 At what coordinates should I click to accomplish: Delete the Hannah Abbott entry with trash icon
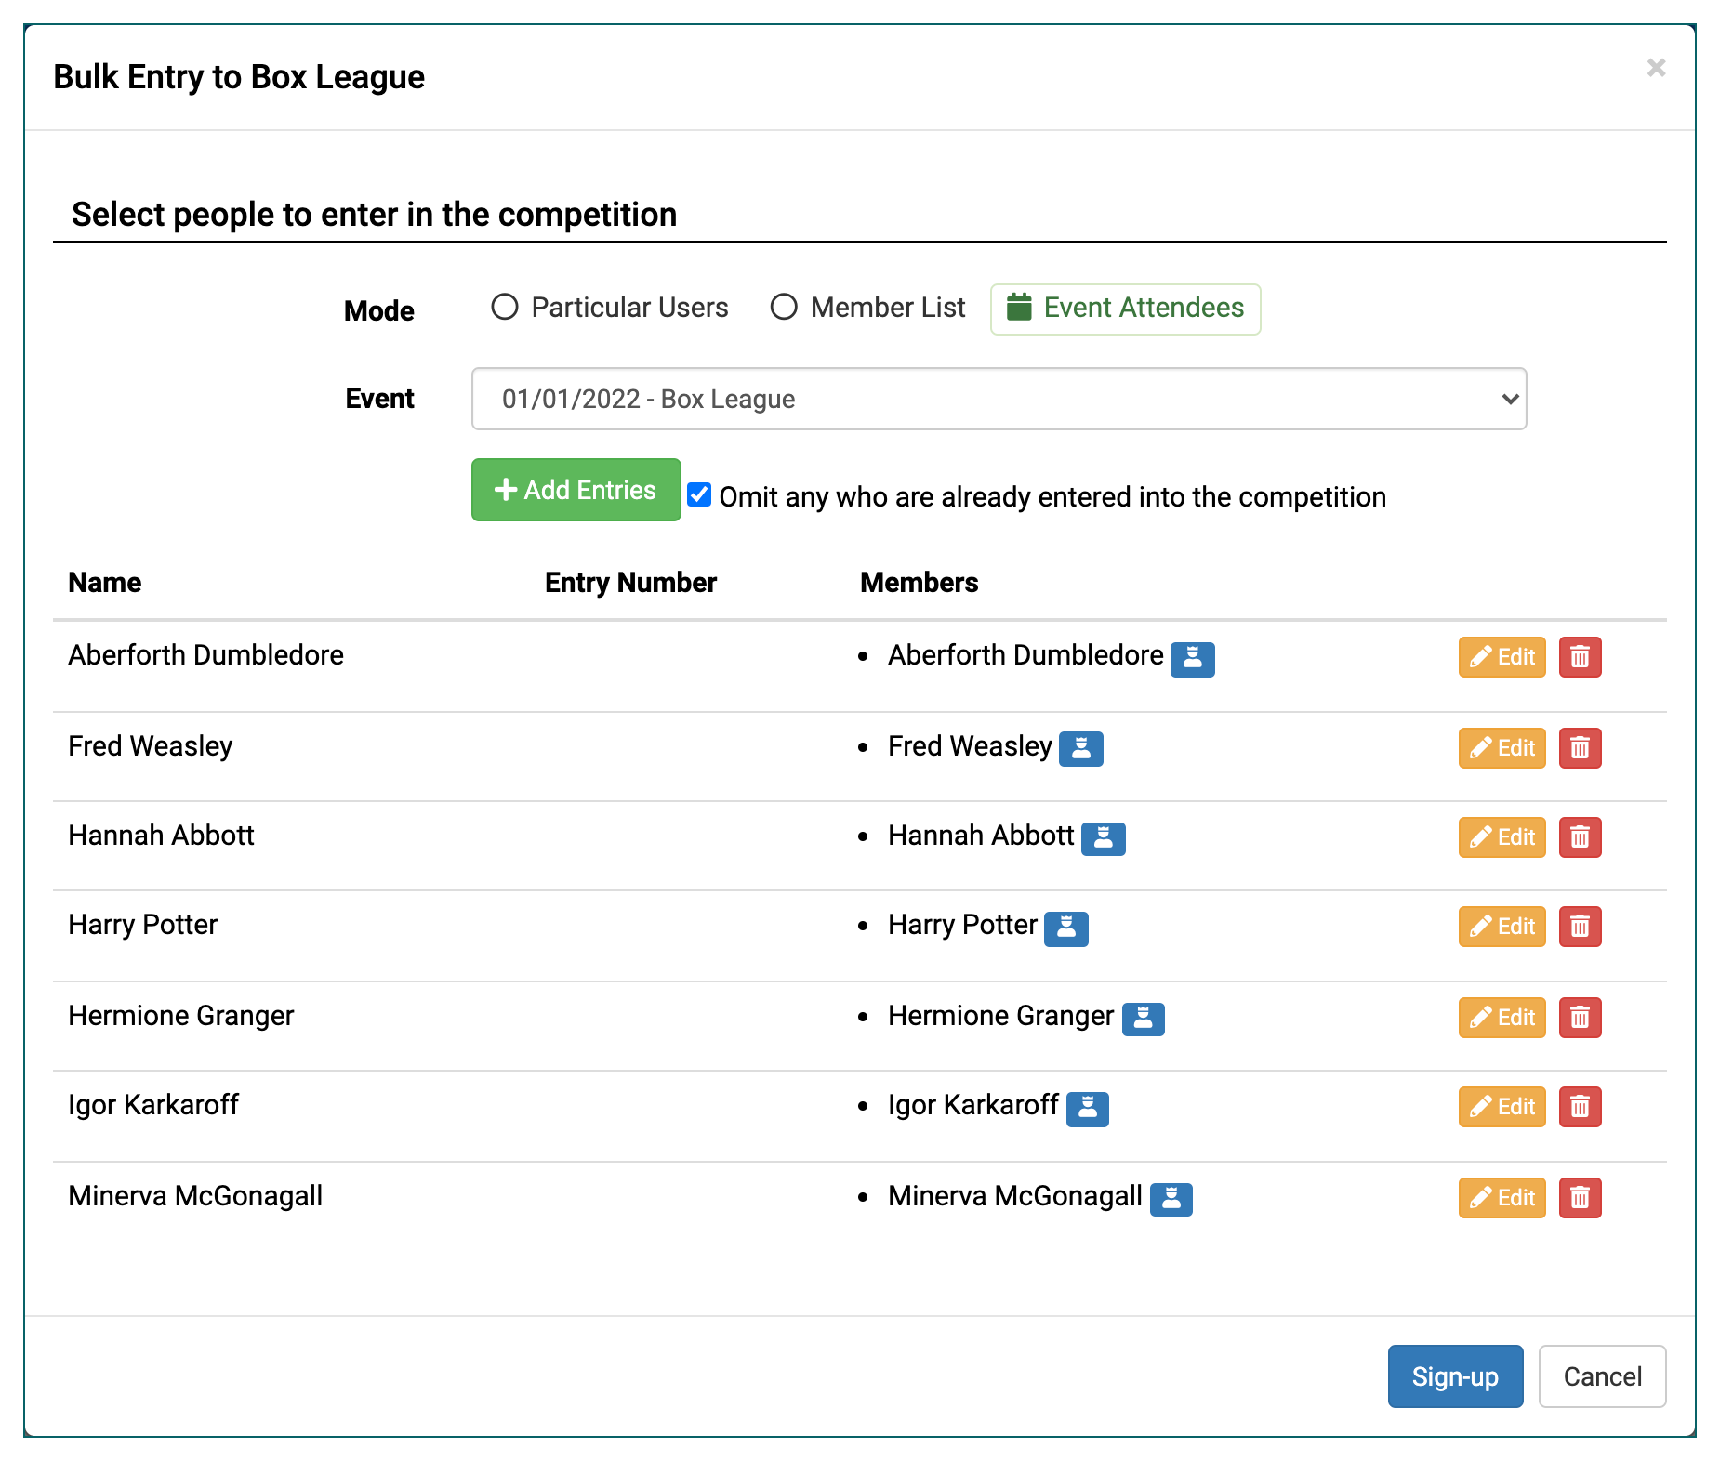click(x=1580, y=838)
